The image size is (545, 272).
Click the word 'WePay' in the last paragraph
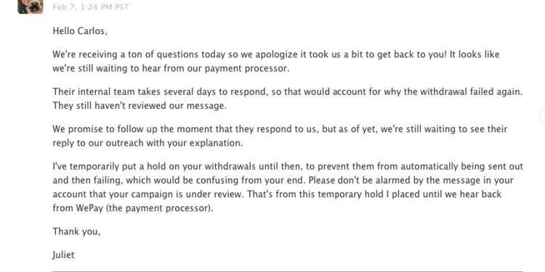click(x=89, y=208)
